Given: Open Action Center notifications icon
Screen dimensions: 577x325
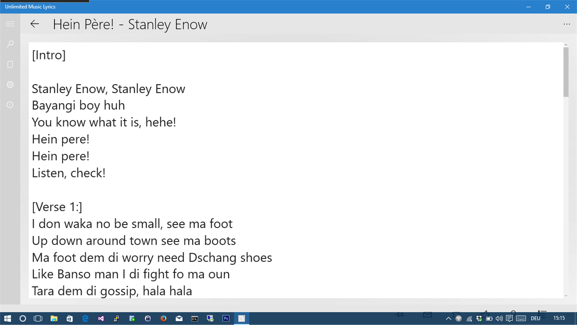Looking at the screenshot, I should point(509,319).
